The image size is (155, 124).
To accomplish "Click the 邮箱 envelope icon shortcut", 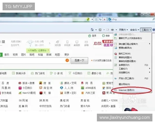I will (86, 43).
